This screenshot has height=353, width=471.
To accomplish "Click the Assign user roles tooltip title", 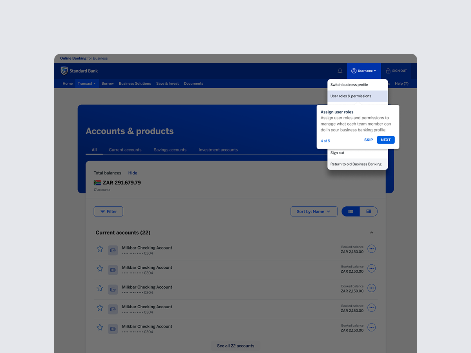I will tap(337, 112).
